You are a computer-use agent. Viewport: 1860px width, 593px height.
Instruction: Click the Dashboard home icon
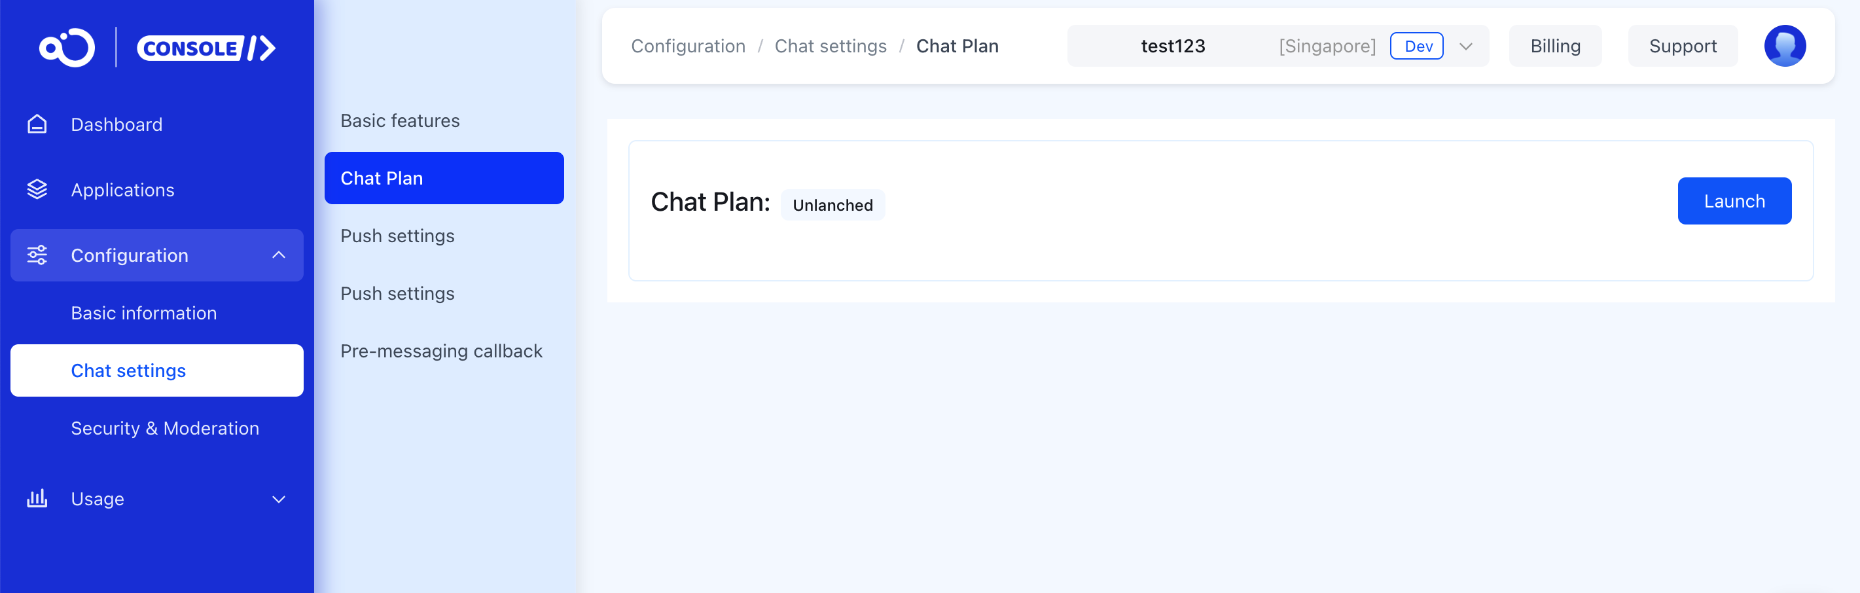pos(37,124)
